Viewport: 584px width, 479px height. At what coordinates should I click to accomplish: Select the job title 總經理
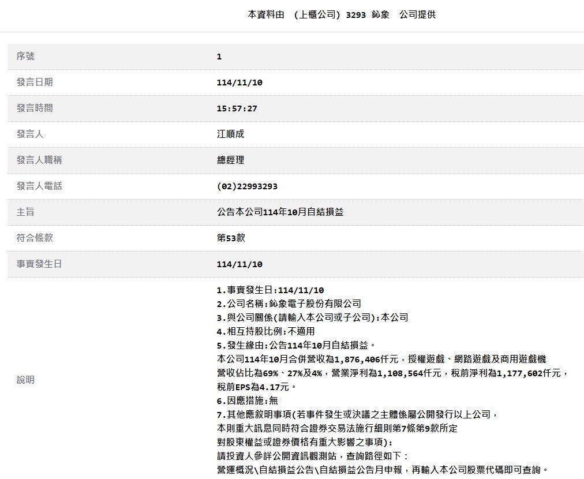[x=231, y=160]
